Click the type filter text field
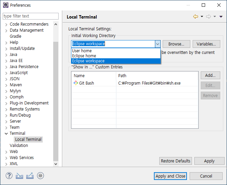 31,16
